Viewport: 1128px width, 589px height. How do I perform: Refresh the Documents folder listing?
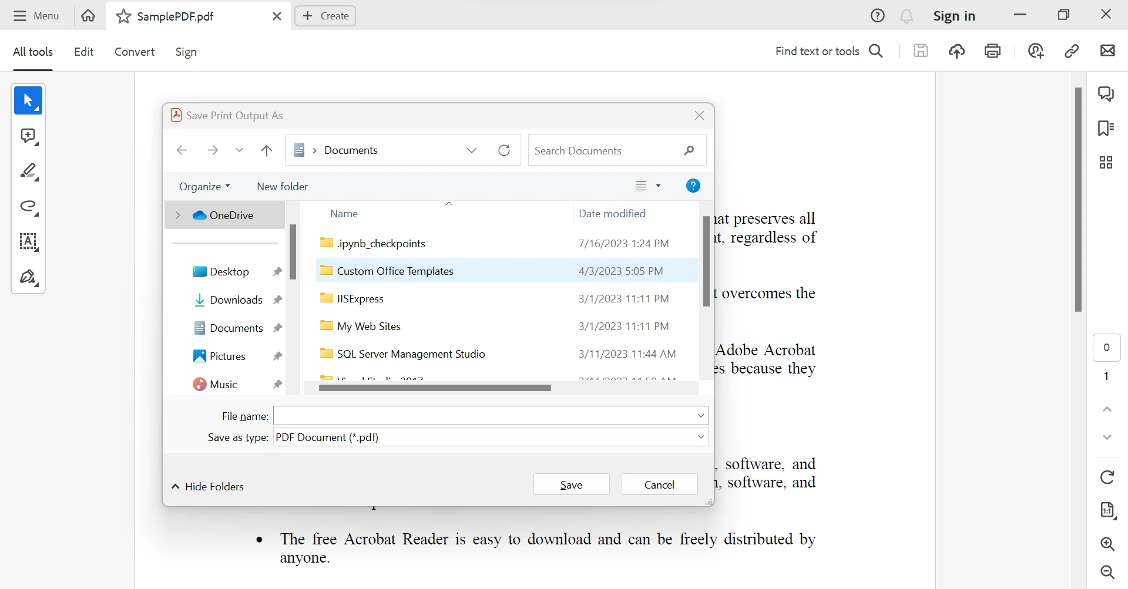click(x=504, y=150)
